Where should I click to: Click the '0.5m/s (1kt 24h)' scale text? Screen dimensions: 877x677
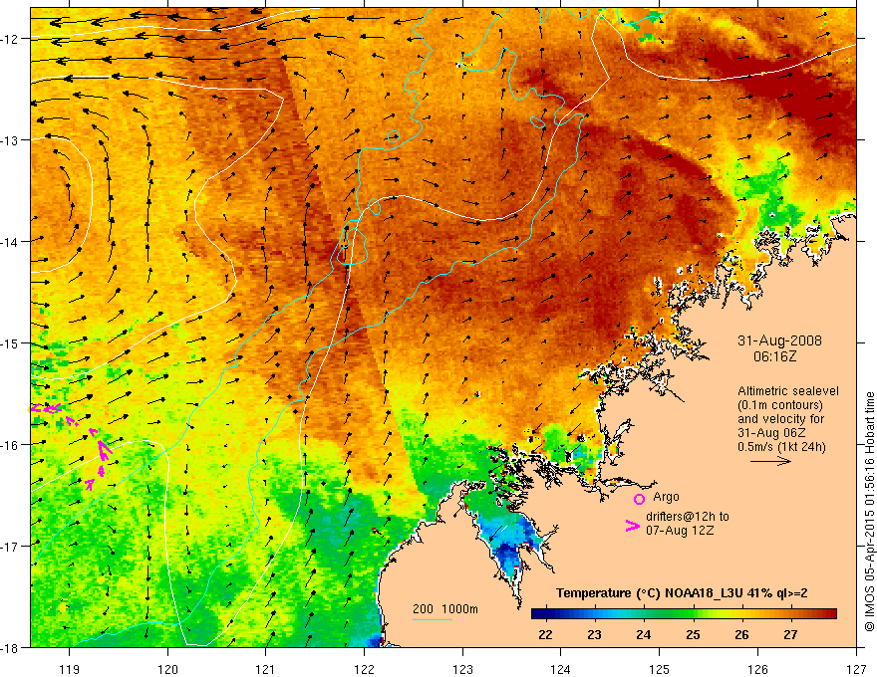pos(781,446)
